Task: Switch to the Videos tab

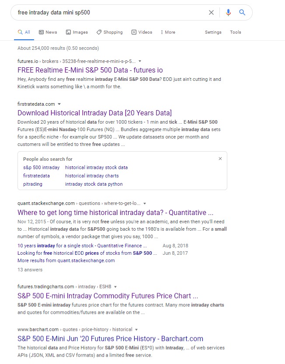Action: pyautogui.click(x=142, y=32)
